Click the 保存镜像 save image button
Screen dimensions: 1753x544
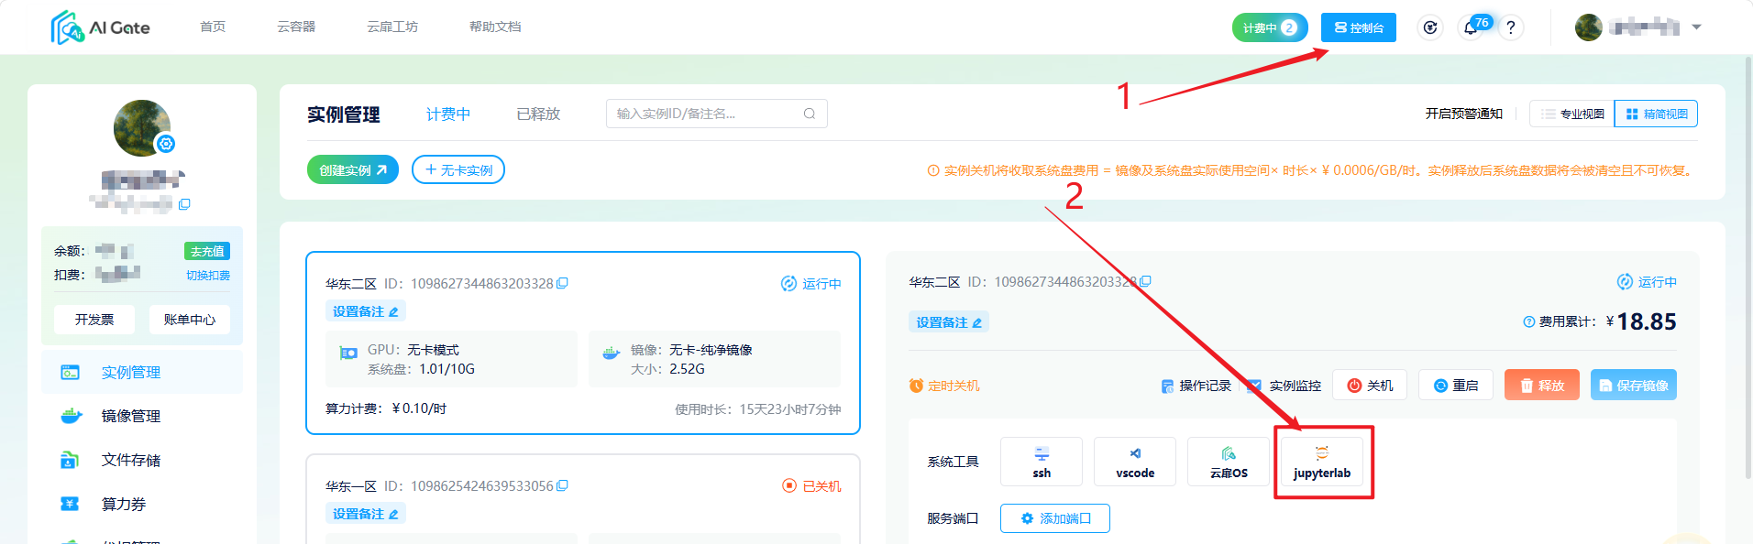(x=1634, y=385)
